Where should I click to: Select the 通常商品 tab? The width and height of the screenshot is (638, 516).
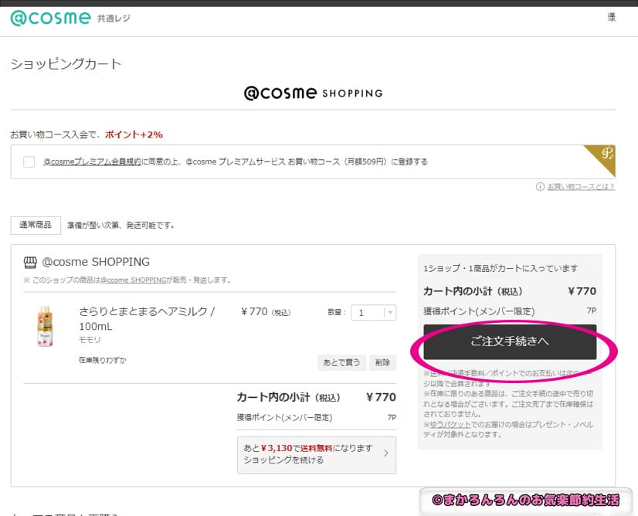(x=36, y=225)
